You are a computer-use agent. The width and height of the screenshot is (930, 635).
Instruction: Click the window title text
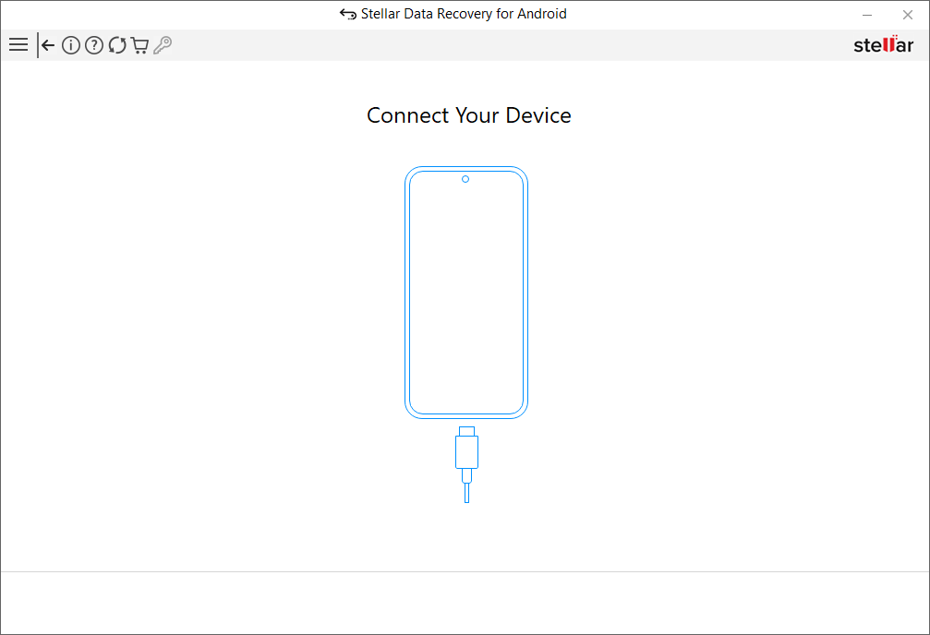pyautogui.click(x=464, y=14)
